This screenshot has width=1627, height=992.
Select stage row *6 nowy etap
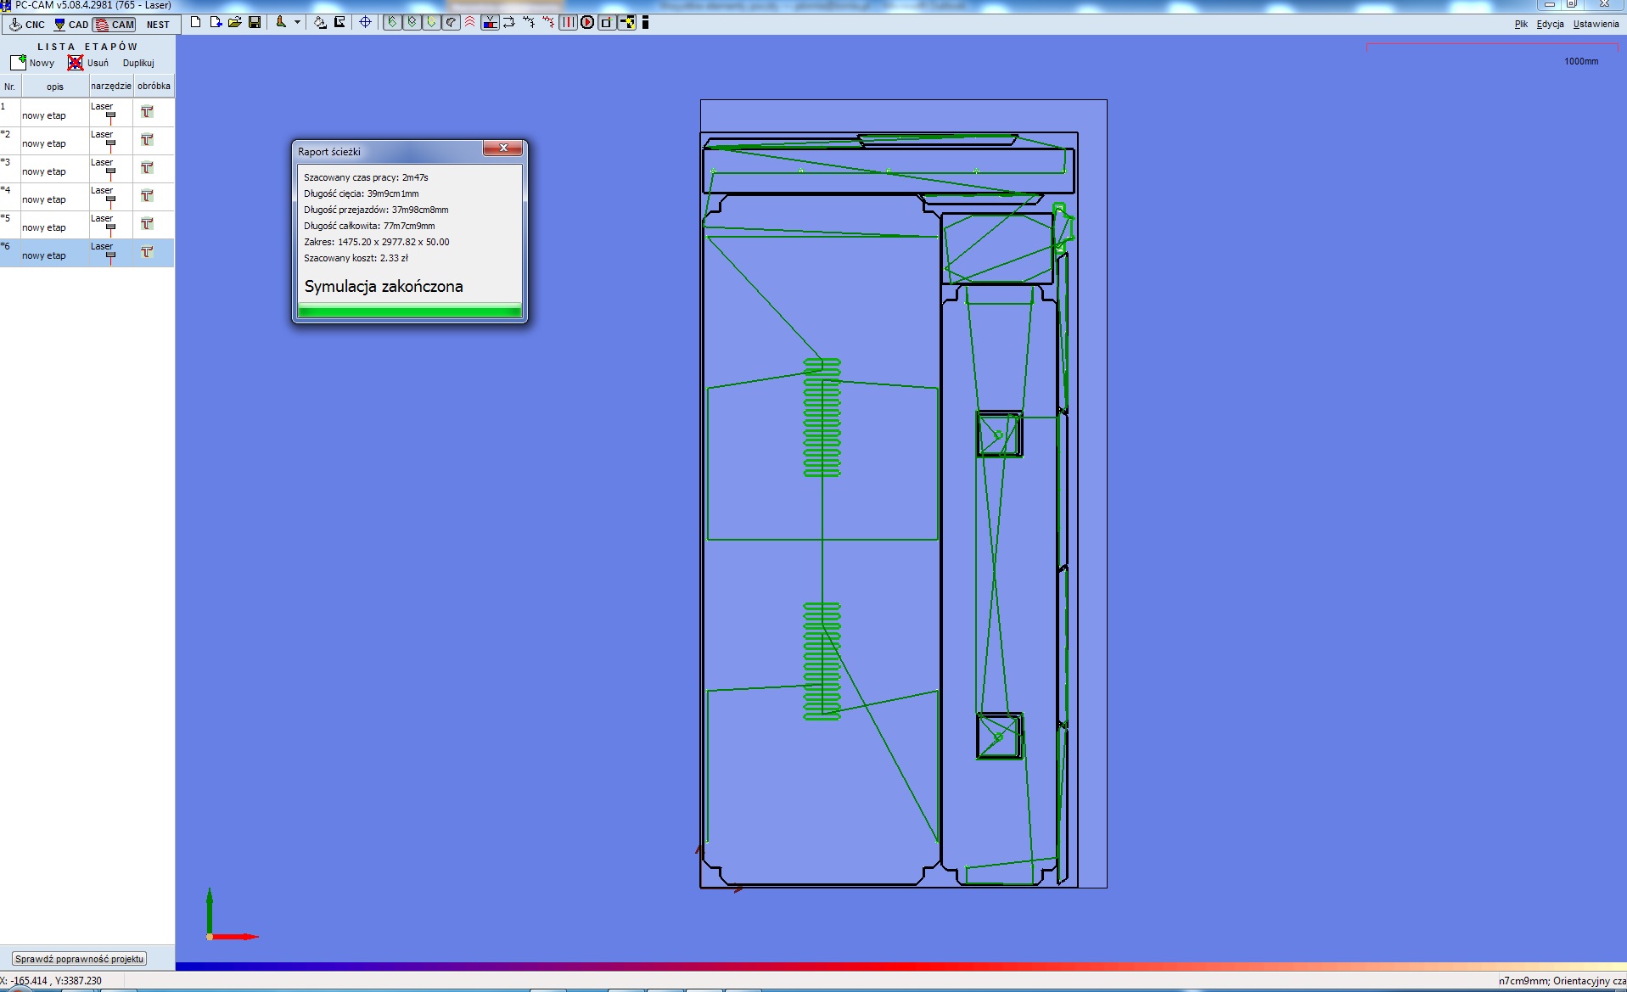[87, 252]
